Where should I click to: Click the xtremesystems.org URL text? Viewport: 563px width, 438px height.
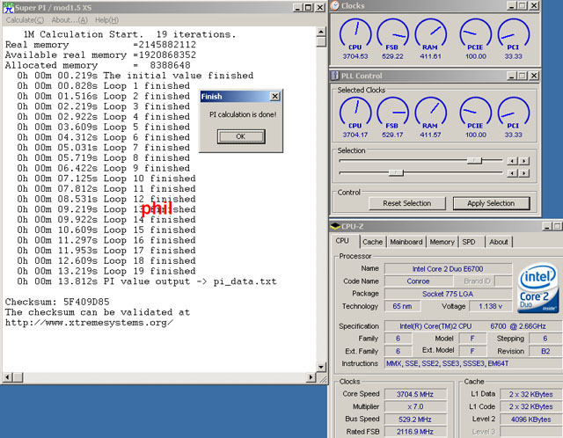click(89, 323)
